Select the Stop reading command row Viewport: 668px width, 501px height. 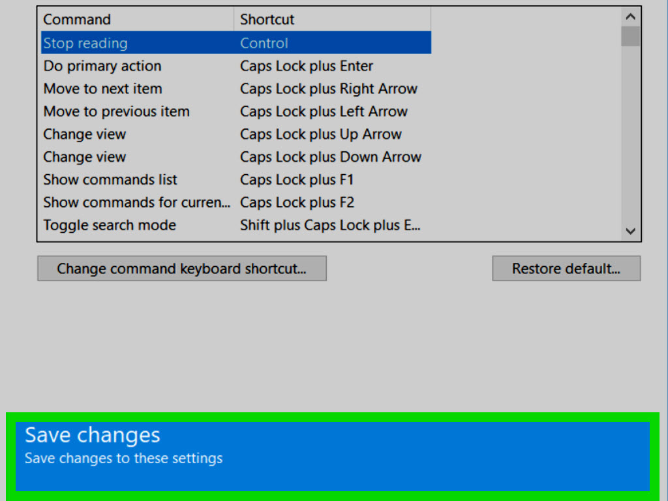click(236, 43)
